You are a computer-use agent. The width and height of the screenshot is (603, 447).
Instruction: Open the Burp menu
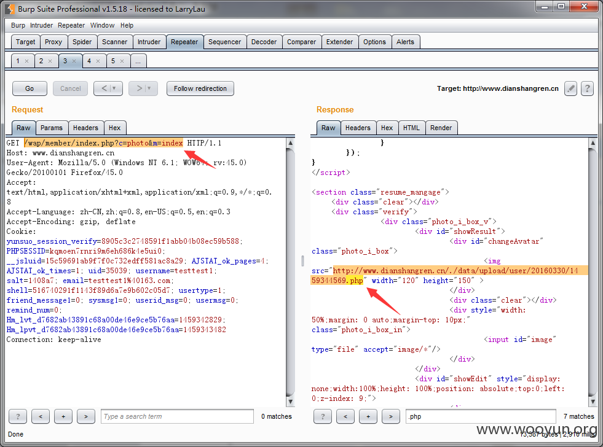coord(18,25)
